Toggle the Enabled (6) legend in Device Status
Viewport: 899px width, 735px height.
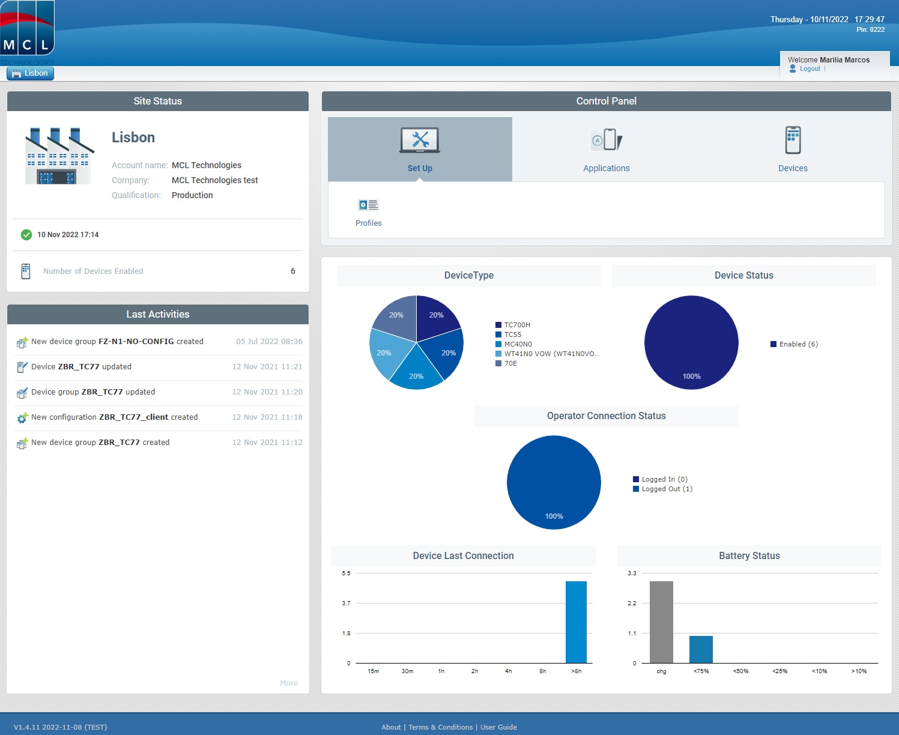point(794,343)
